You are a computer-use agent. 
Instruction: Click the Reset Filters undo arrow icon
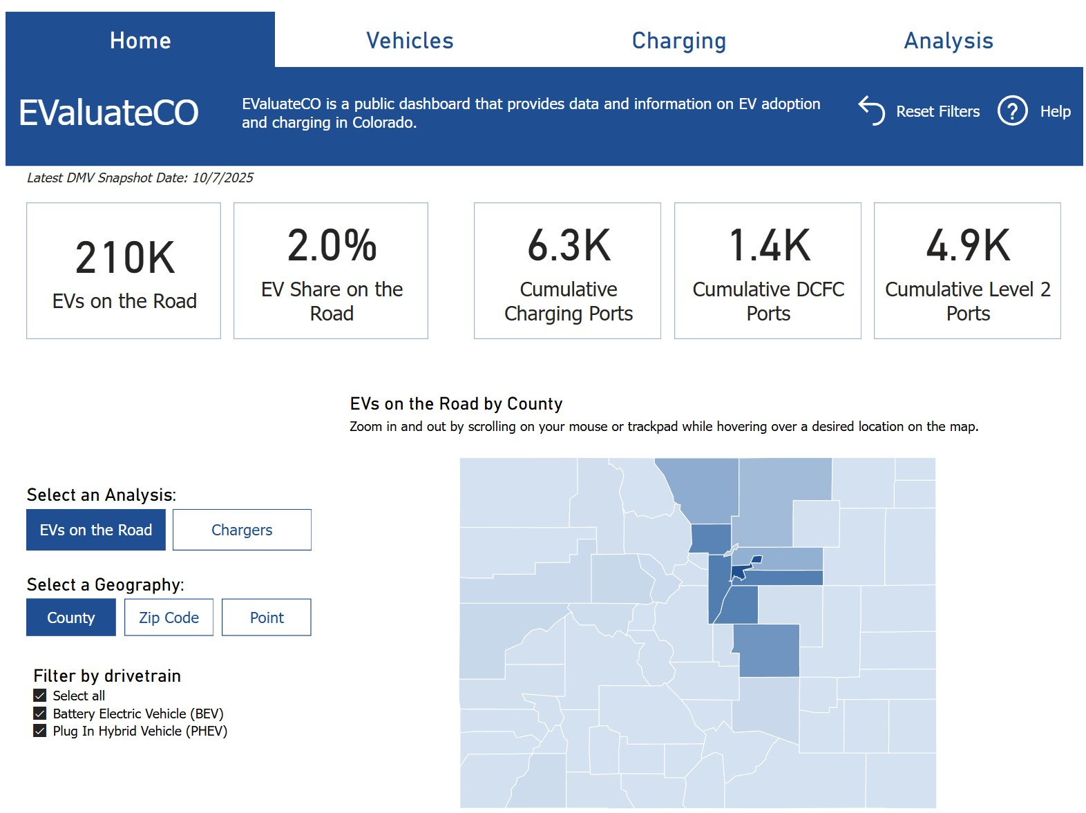(871, 111)
